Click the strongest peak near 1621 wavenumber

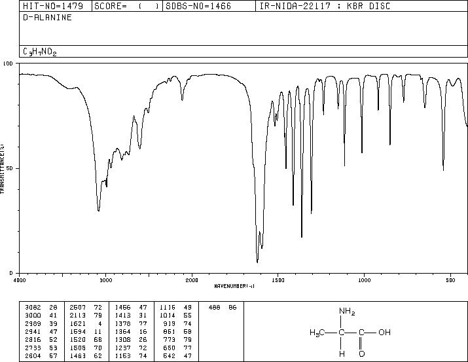(x=257, y=262)
